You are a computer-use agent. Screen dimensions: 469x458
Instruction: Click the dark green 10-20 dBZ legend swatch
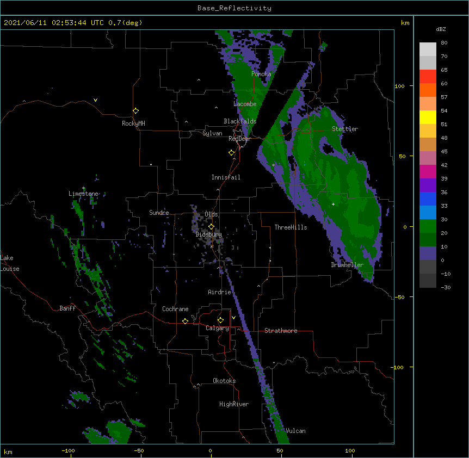pyautogui.click(x=428, y=240)
